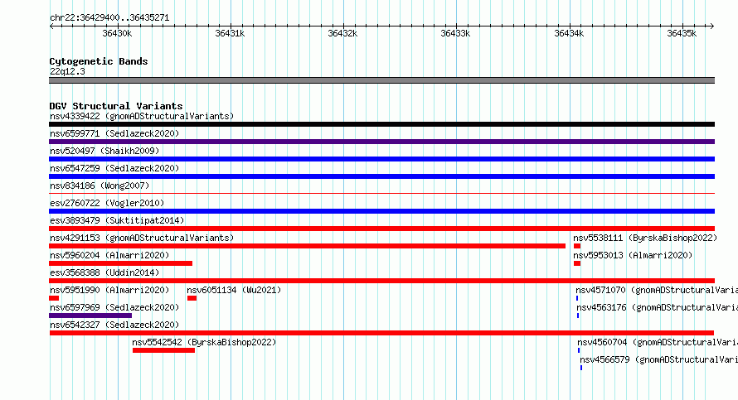
Task: Click the DGV Structural Variants track title
Action: click(x=116, y=106)
